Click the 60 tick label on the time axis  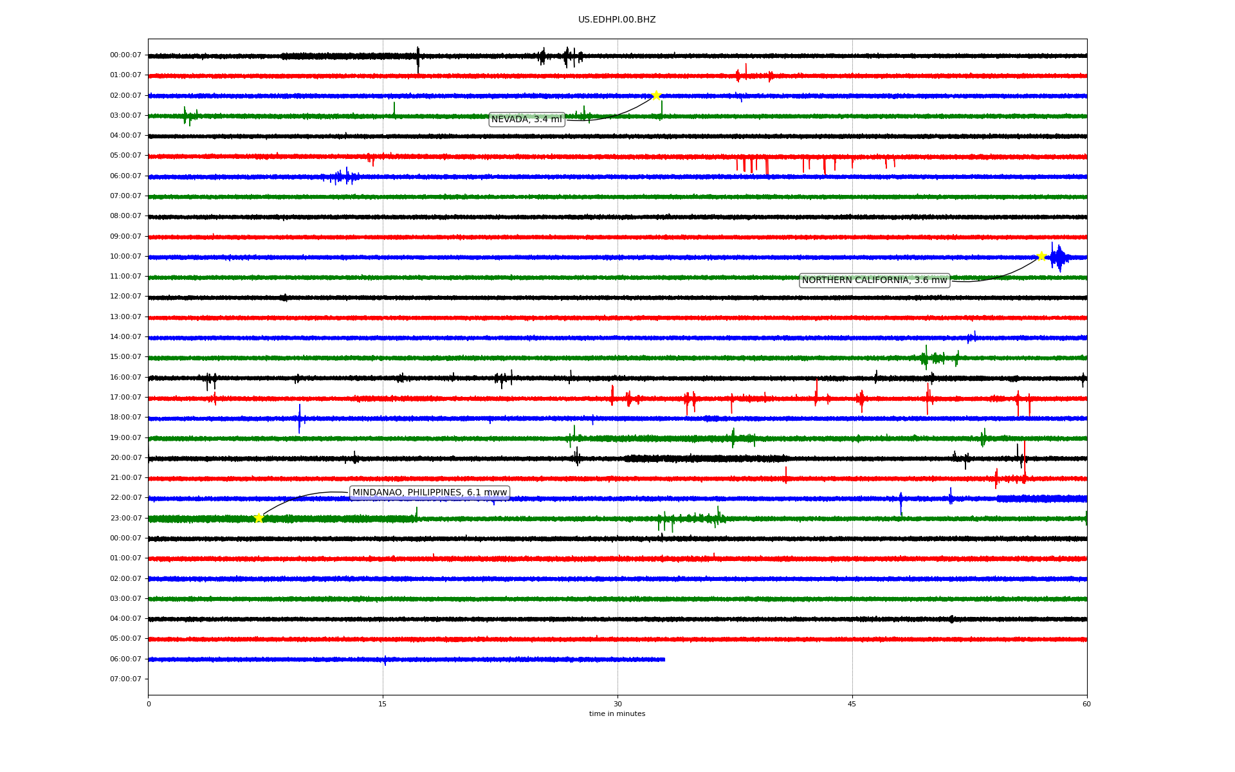pyautogui.click(x=1086, y=704)
